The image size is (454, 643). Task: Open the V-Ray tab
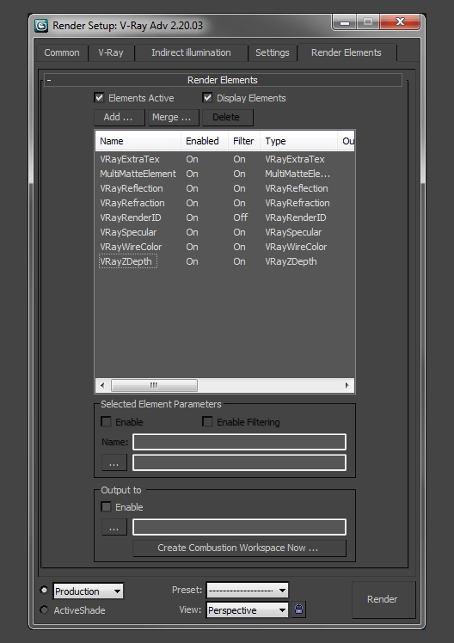tap(111, 52)
